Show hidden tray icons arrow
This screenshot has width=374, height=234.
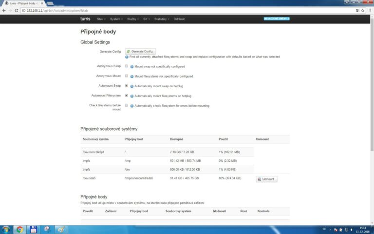[x=330, y=230]
